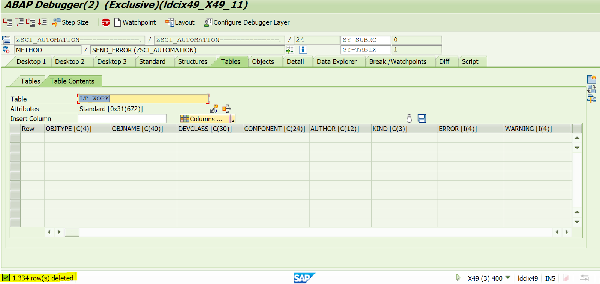Click the bottle-shaped services icon above the table

point(409,118)
